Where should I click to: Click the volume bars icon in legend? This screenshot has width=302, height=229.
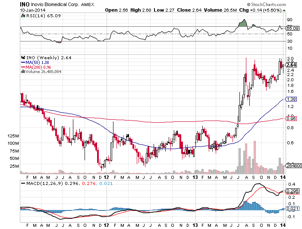(23, 71)
